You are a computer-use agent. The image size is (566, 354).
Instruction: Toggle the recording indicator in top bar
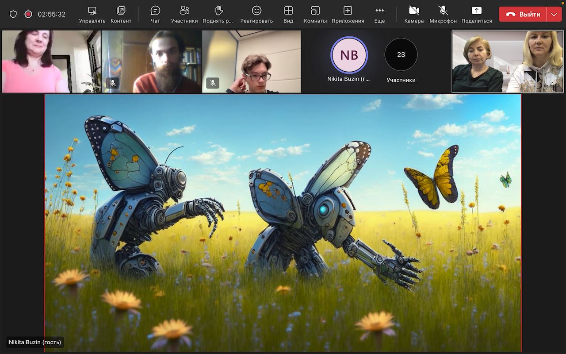point(28,14)
